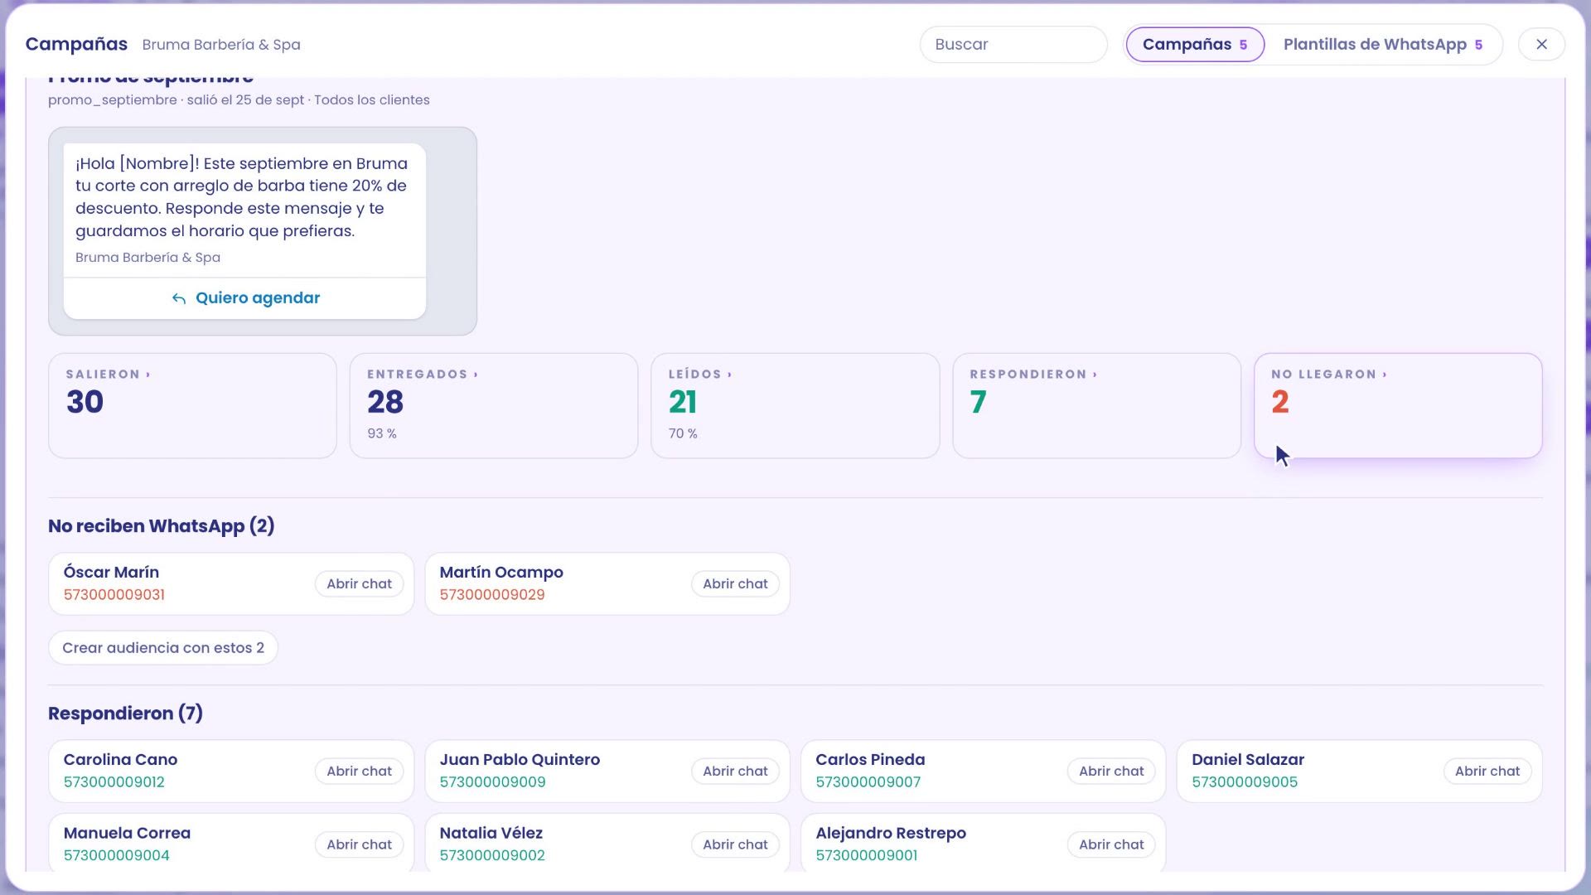
Task: Open chat with Martín Ocampo
Action: coord(735,583)
